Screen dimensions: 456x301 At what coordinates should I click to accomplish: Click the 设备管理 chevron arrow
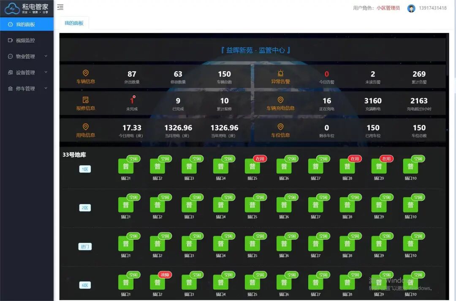coord(46,72)
